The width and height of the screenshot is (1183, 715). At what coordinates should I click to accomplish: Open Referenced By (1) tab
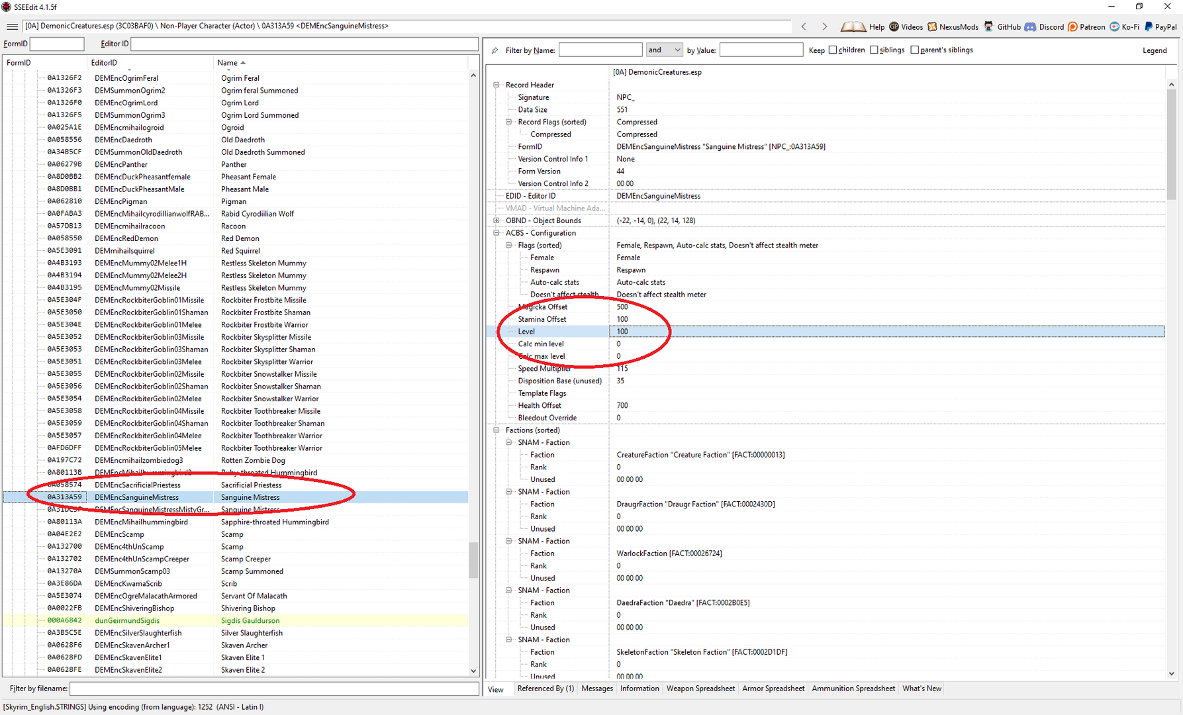pos(545,689)
